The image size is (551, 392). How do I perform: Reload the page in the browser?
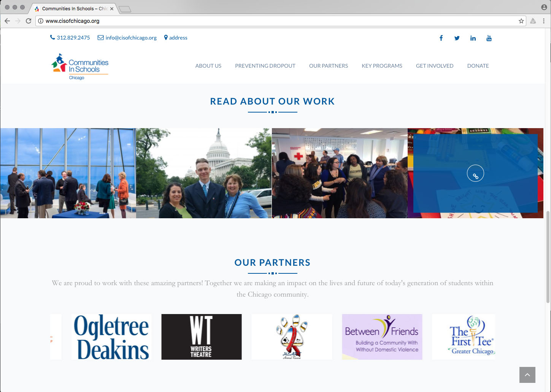point(29,21)
